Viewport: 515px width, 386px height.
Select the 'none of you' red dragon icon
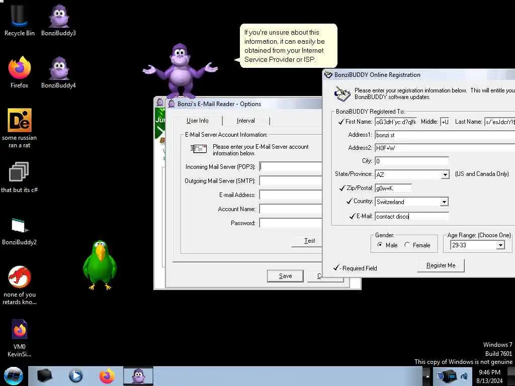point(20,285)
